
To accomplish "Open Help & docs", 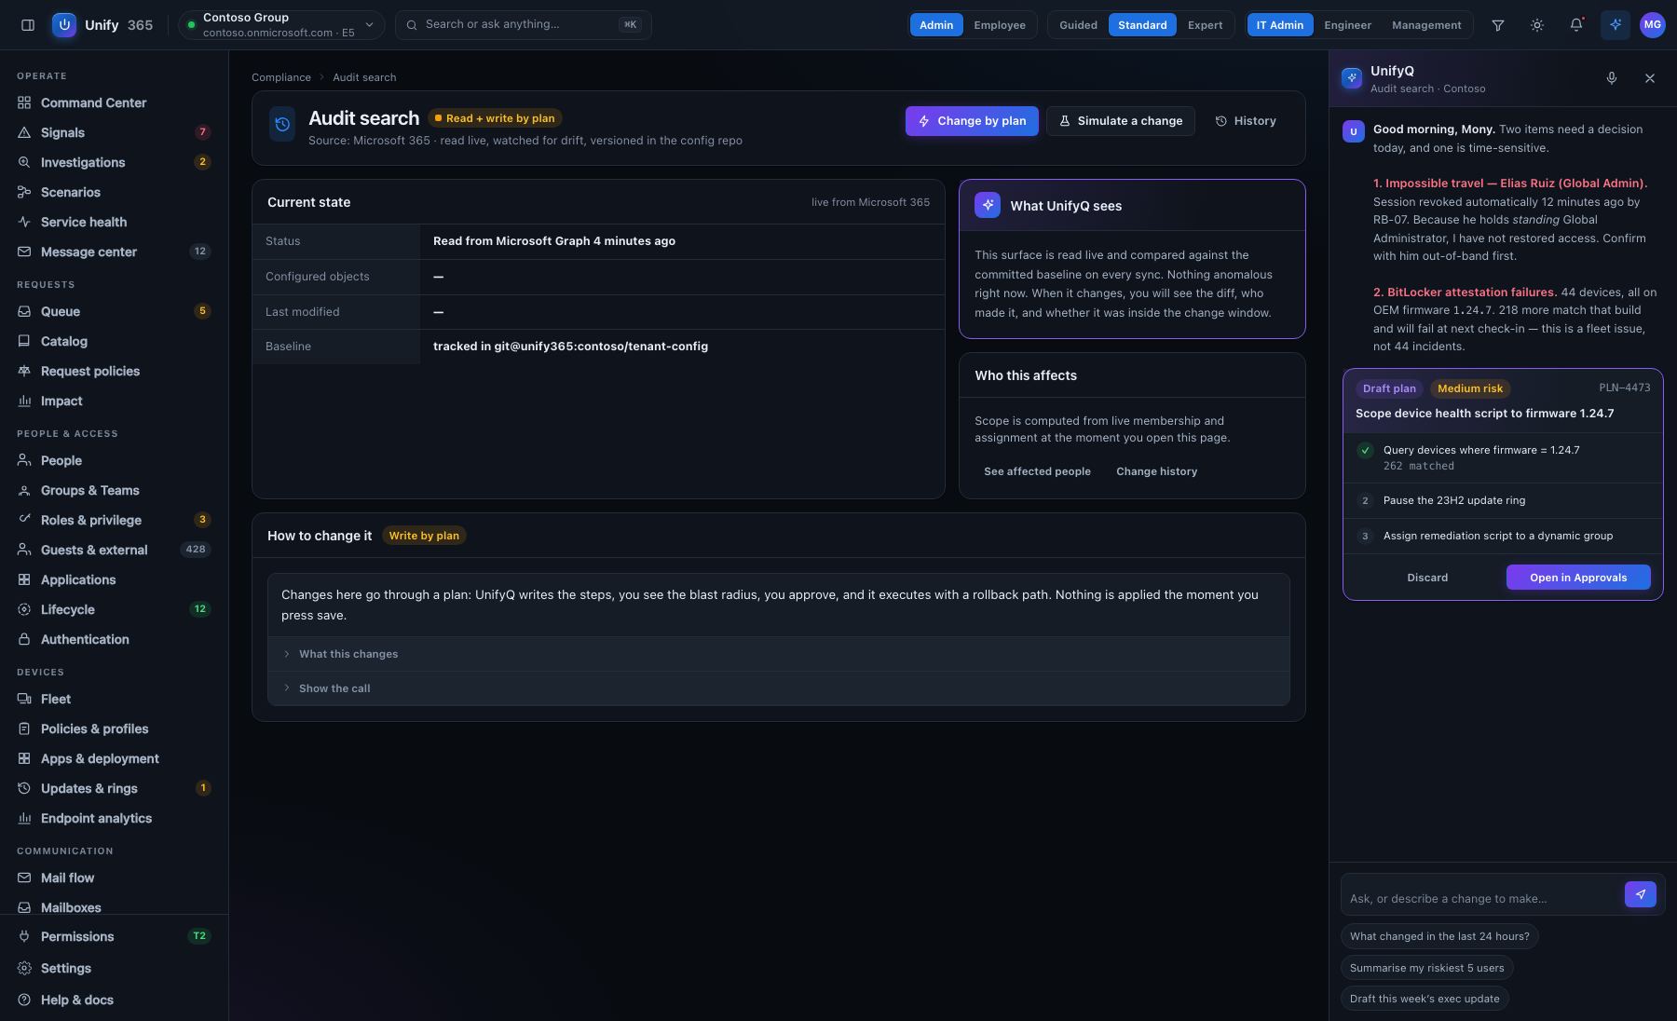I will 114,1000.
